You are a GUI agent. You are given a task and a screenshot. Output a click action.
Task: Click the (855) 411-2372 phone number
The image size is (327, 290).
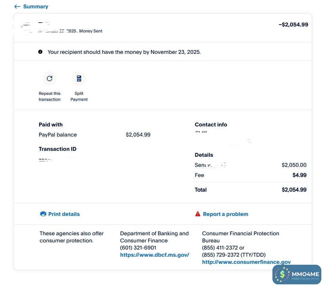click(x=220, y=248)
